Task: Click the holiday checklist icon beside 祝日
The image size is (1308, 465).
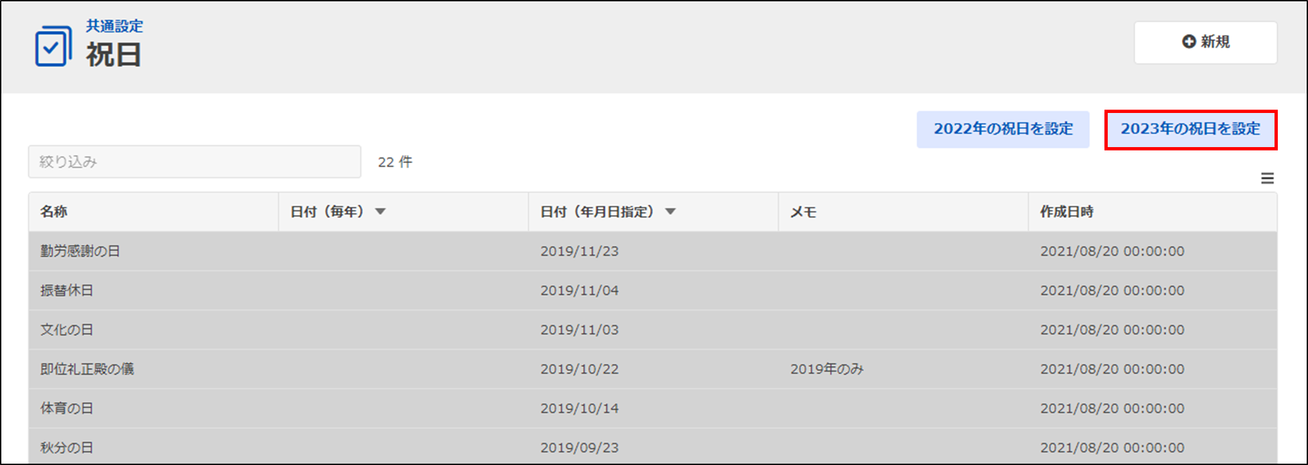Action: 53,46
